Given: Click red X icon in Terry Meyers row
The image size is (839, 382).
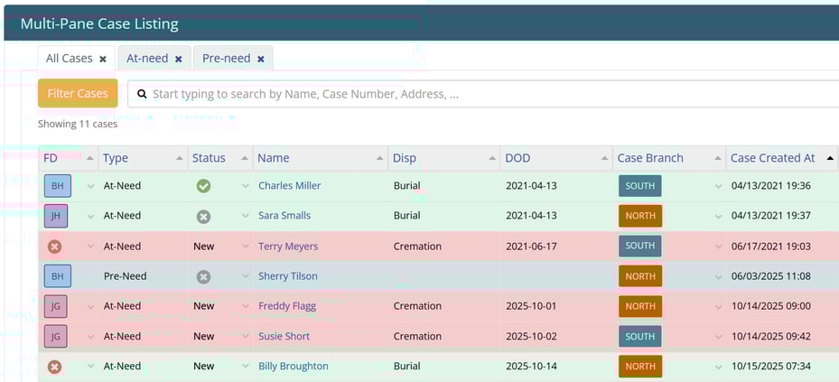Looking at the screenshot, I should point(54,246).
